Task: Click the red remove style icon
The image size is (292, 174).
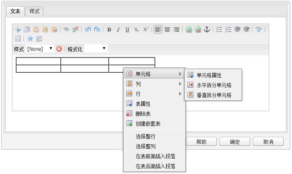Action: pyautogui.click(x=59, y=49)
